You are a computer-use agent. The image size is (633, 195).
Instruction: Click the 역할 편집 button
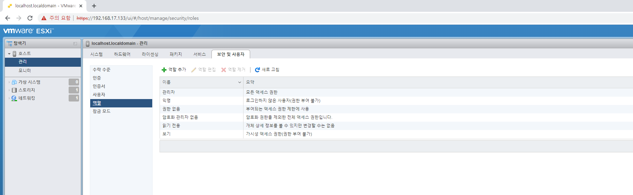pos(203,70)
